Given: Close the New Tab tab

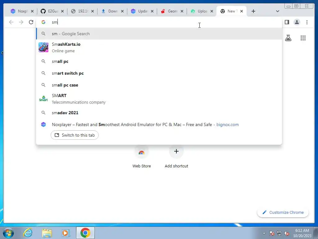Looking at the screenshot, I should (242, 11).
